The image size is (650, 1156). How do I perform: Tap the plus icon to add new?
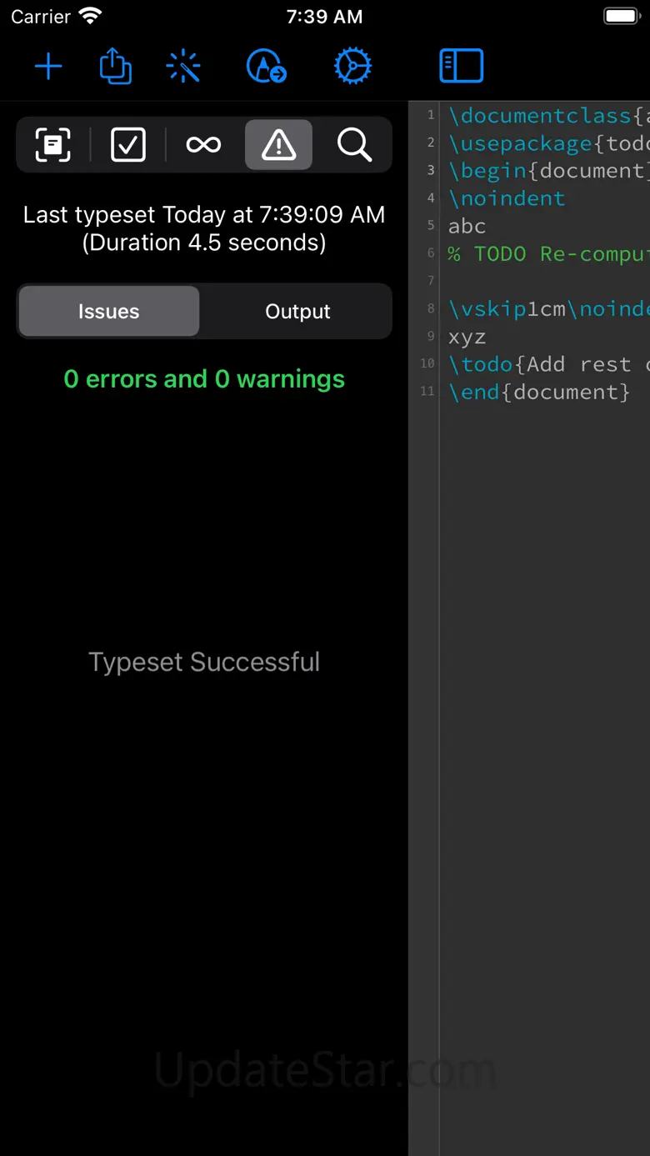pos(48,66)
